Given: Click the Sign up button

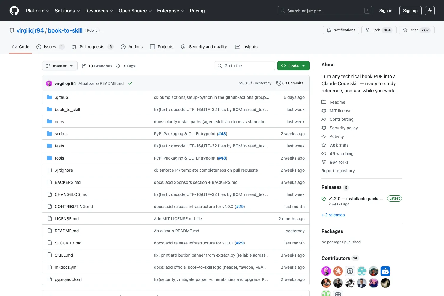Looking at the screenshot, I should coord(410,11).
